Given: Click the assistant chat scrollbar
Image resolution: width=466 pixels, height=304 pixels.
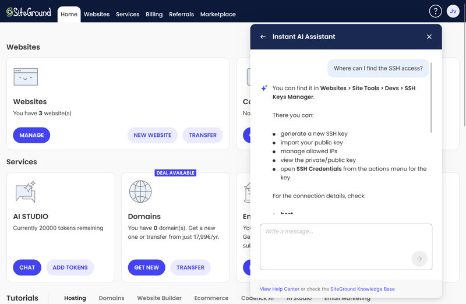Looking at the screenshot, I should tap(431, 97).
